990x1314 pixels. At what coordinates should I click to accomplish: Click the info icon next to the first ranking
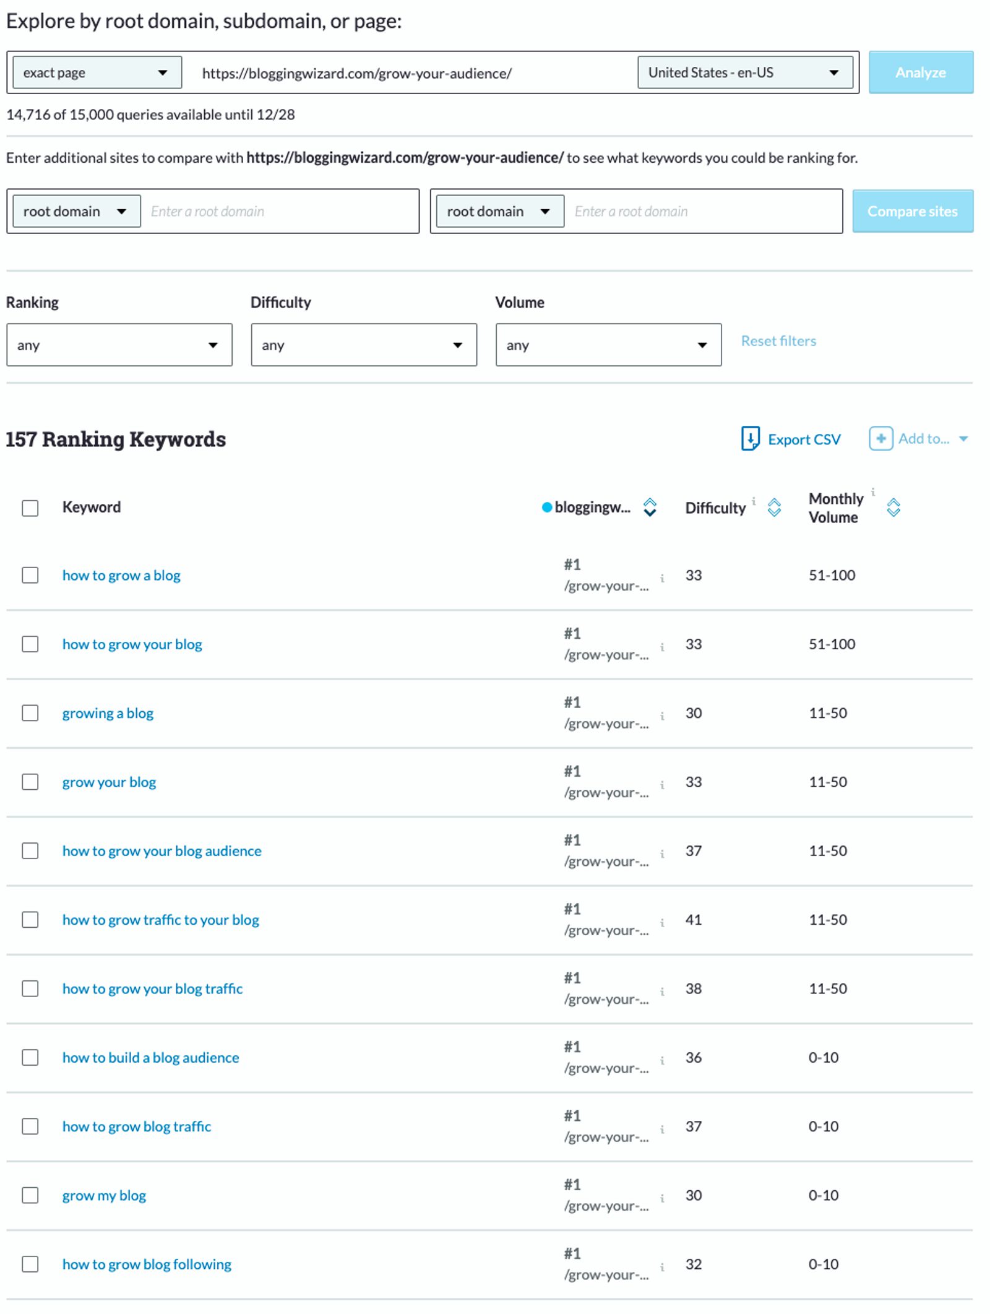662,579
